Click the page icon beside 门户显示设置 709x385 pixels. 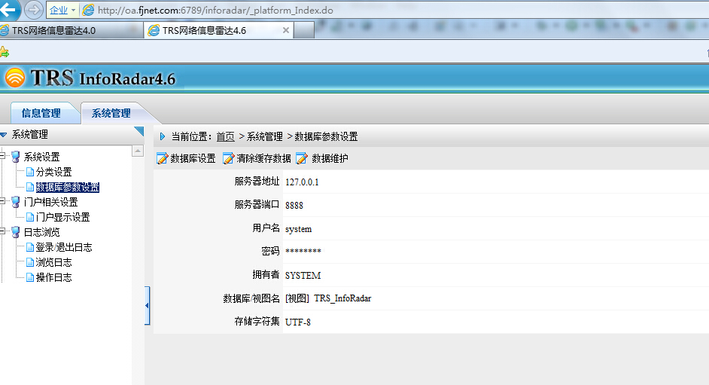[x=30, y=217]
